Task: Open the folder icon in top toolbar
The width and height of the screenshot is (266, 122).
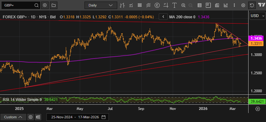Action: pyautogui.click(x=54, y=5)
